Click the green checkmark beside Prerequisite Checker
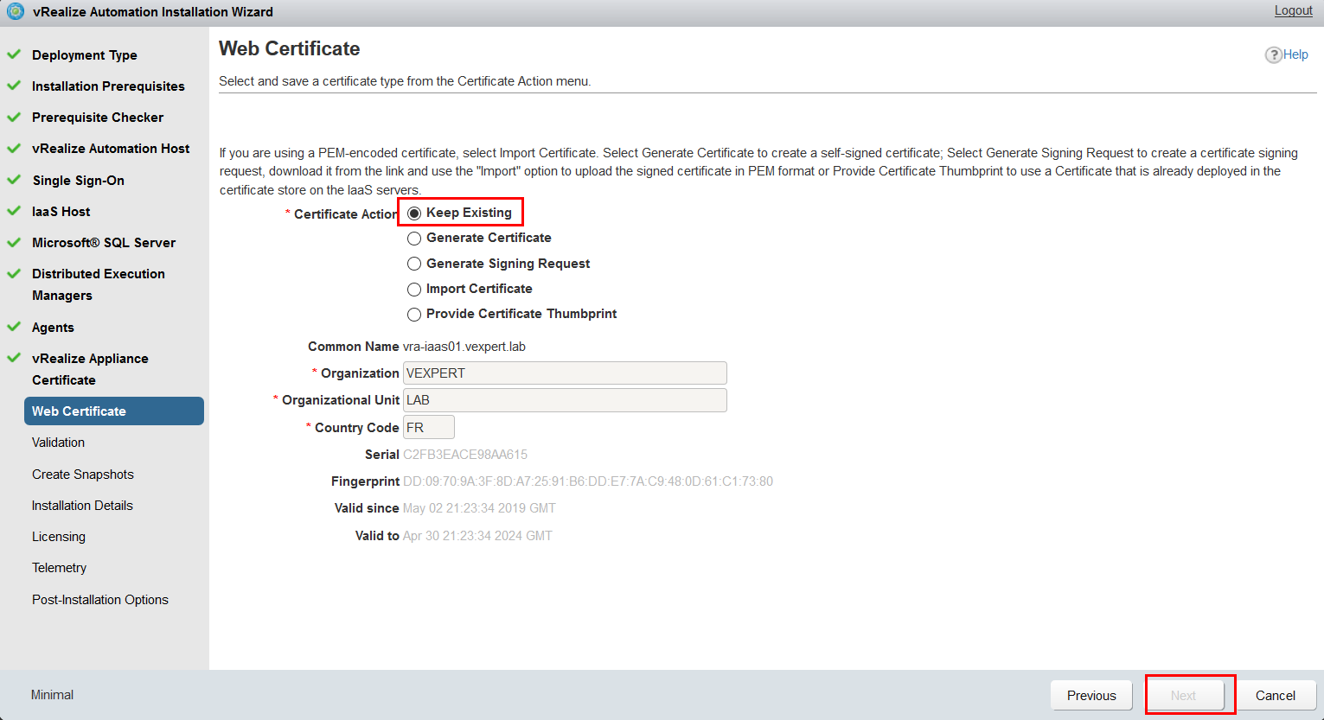Viewport: 1324px width, 720px height. coord(14,117)
